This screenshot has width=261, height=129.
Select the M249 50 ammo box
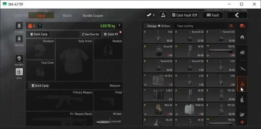pos(189,110)
